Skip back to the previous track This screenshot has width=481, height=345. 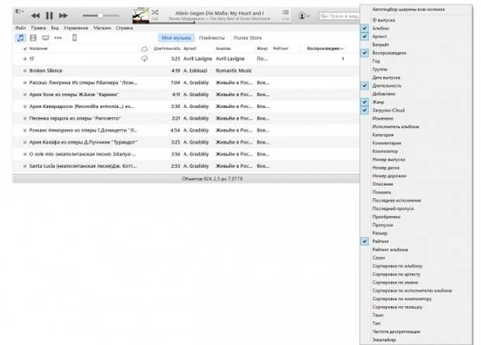point(35,16)
